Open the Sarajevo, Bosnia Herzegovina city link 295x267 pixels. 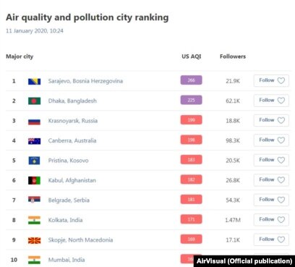click(x=85, y=81)
